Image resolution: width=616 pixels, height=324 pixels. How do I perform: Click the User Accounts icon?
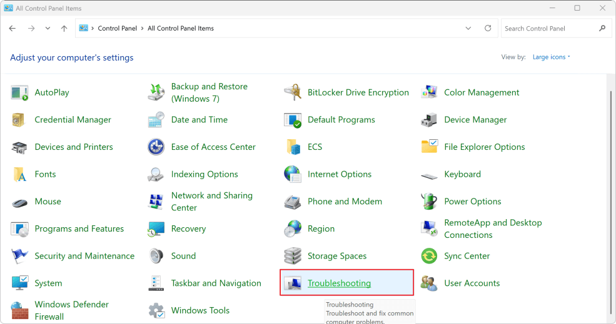[x=429, y=283]
